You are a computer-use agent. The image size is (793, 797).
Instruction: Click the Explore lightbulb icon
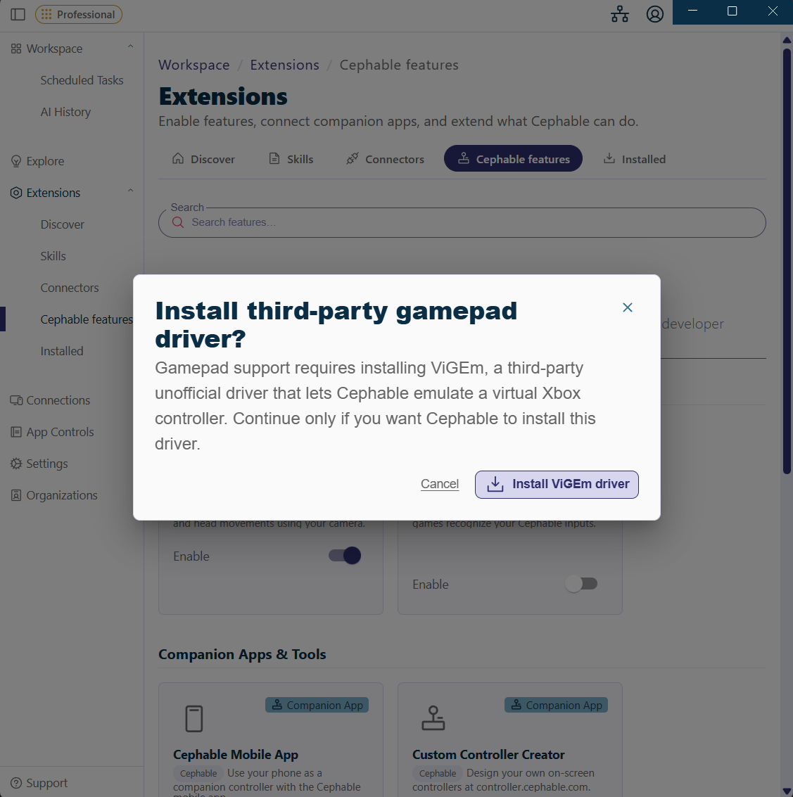coord(16,161)
